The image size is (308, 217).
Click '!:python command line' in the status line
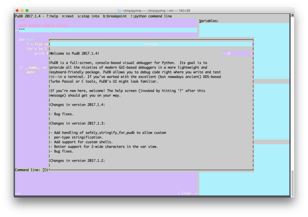coord(151,16)
